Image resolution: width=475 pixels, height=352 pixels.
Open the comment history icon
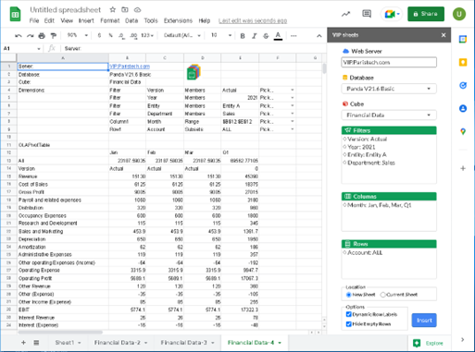click(x=367, y=14)
